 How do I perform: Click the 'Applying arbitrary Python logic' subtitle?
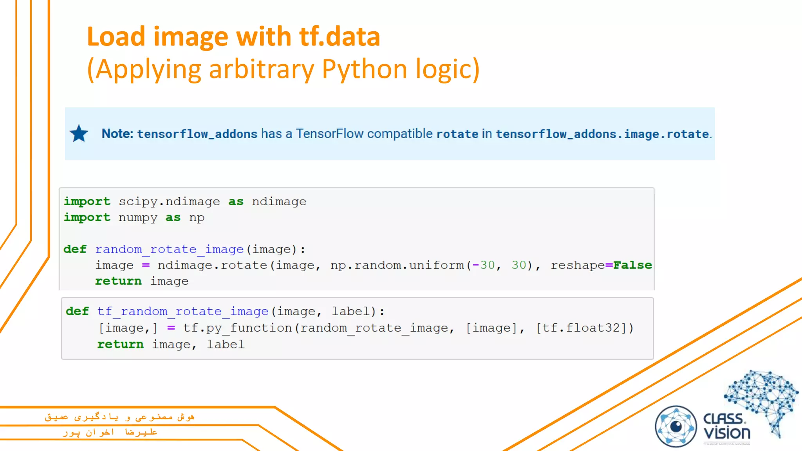[x=283, y=69]
